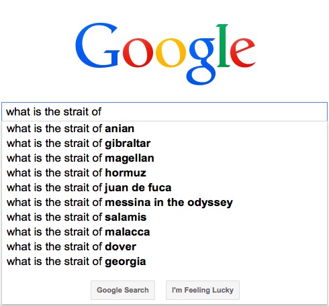The image size is (329, 306).
Task: Focus the search box with typed query
Action: pyautogui.click(x=164, y=111)
